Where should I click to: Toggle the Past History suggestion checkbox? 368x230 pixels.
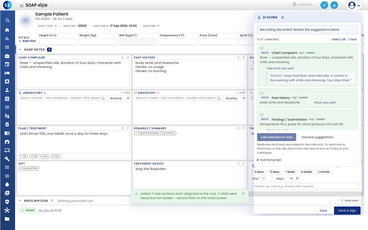(261, 93)
